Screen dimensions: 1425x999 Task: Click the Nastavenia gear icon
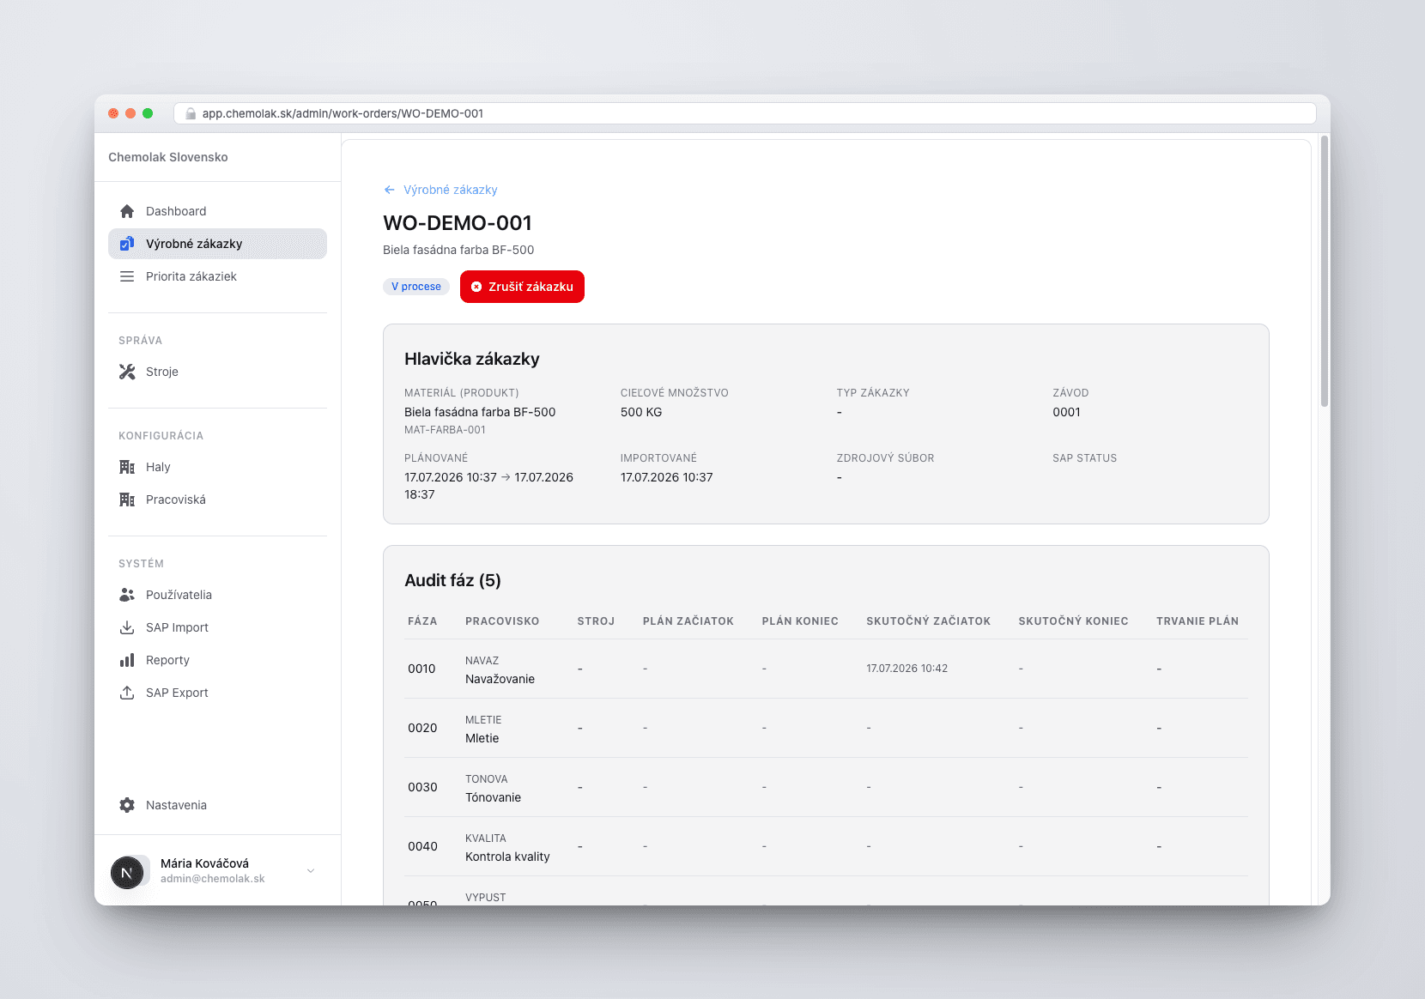coord(127,805)
